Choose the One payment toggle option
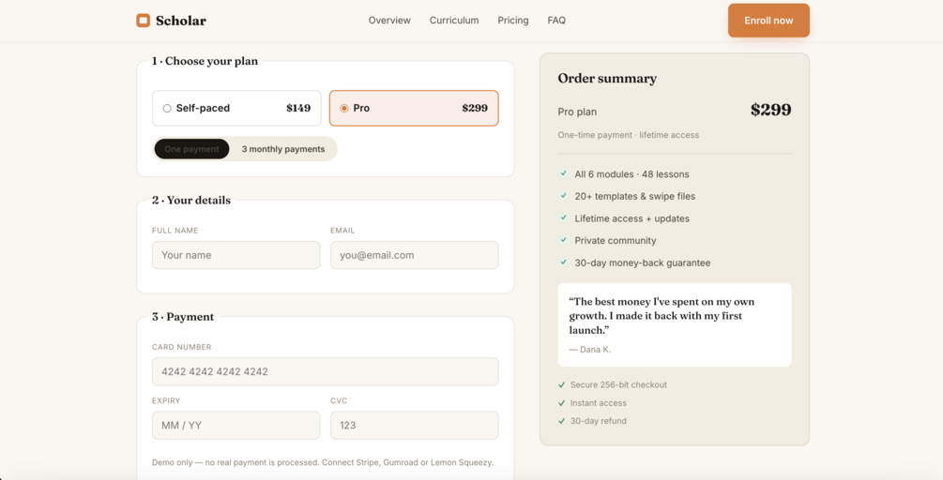Viewport: 943px width, 480px height. [x=191, y=149]
